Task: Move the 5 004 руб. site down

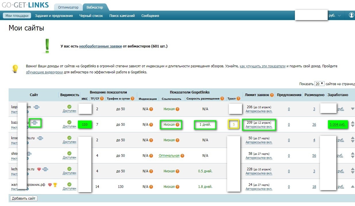Action: [x=353, y=126]
